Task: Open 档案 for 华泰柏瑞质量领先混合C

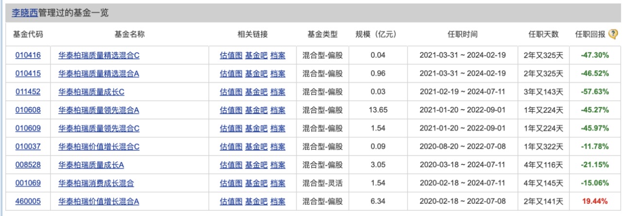Action: (278, 129)
